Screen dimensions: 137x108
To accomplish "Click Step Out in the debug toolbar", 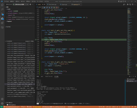I will 52,8.
